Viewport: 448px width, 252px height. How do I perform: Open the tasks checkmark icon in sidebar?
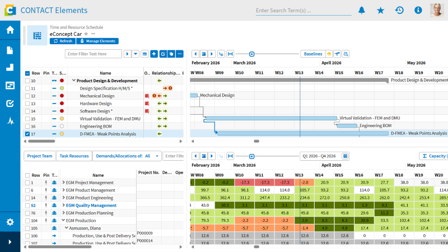point(10,104)
